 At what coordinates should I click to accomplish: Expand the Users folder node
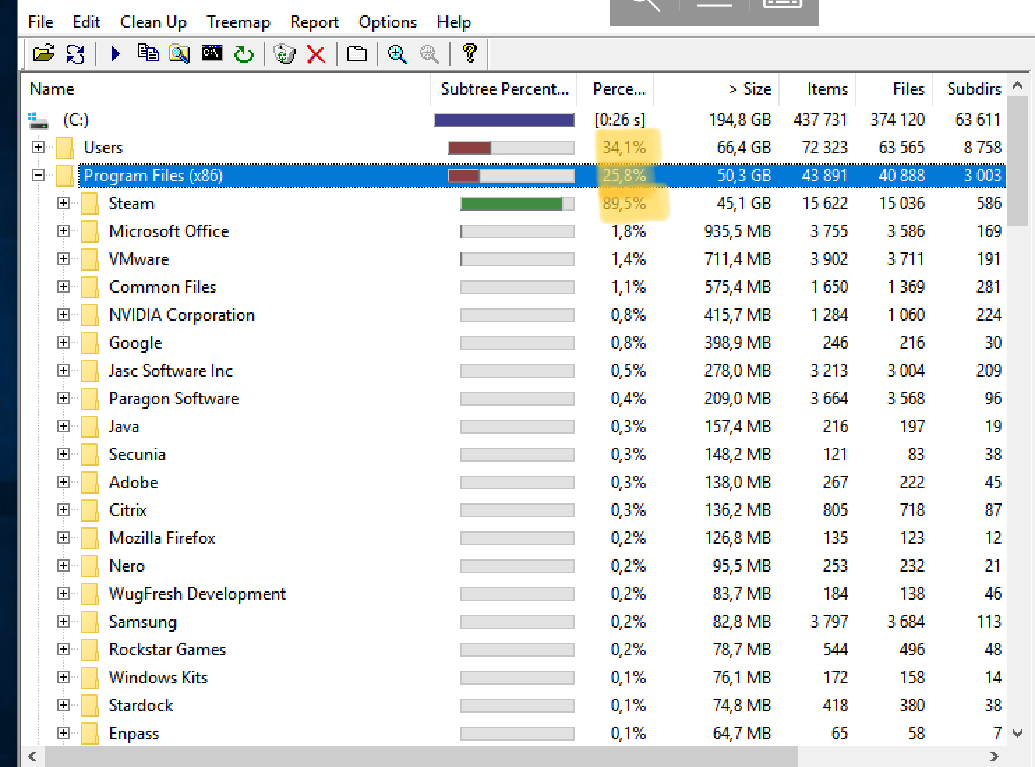(38, 147)
